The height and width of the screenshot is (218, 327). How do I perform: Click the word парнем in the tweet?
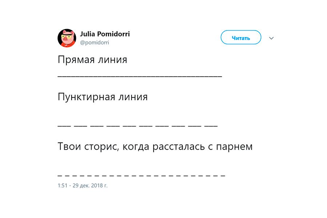[x=234, y=147]
